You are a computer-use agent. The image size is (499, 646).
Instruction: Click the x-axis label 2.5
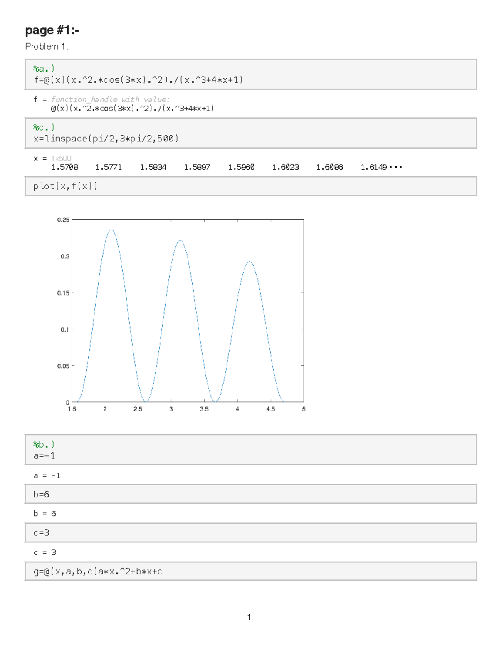click(138, 409)
